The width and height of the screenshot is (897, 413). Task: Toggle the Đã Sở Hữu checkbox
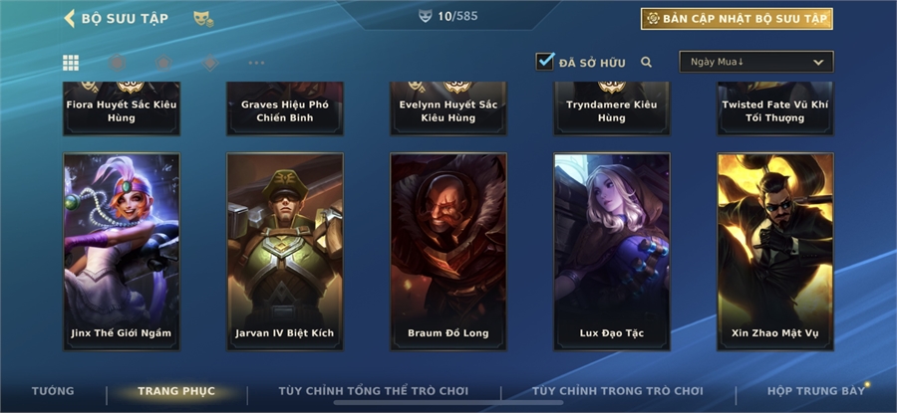click(545, 61)
